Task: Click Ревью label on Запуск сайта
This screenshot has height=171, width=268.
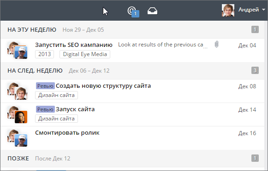Action: [x=45, y=109]
